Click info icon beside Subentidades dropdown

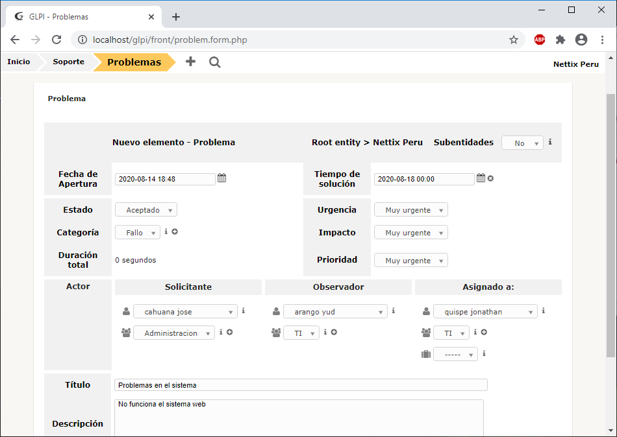click(550, 142)
